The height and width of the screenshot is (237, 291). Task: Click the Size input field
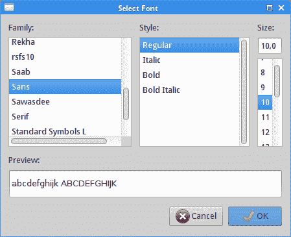[x=270, y=46]
